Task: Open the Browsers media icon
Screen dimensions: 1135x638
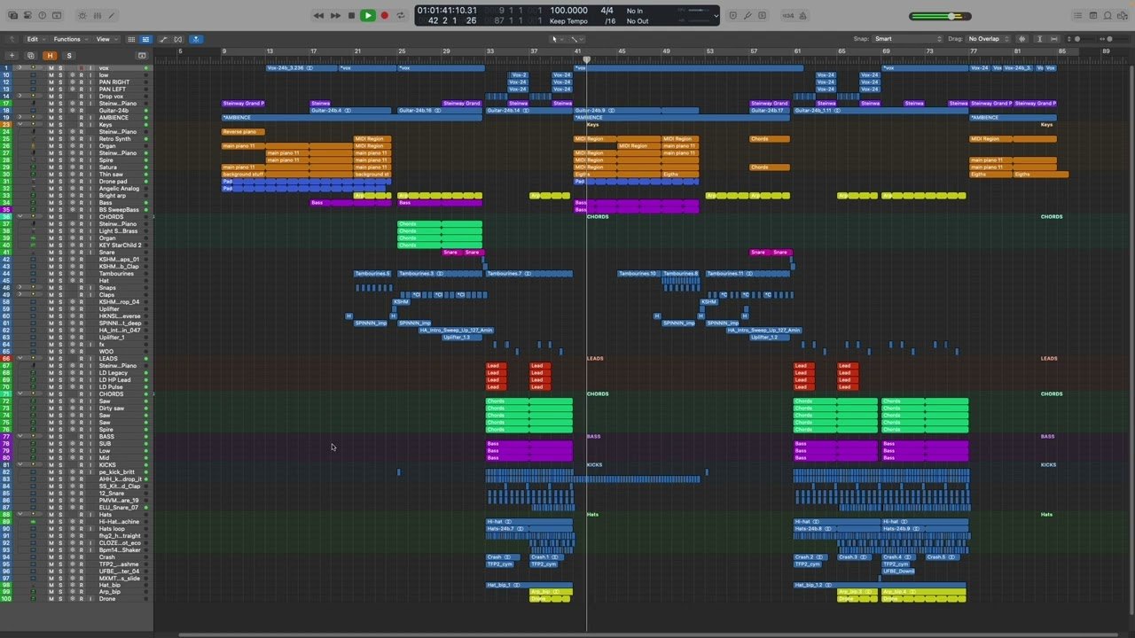Action: point(1123,15)
